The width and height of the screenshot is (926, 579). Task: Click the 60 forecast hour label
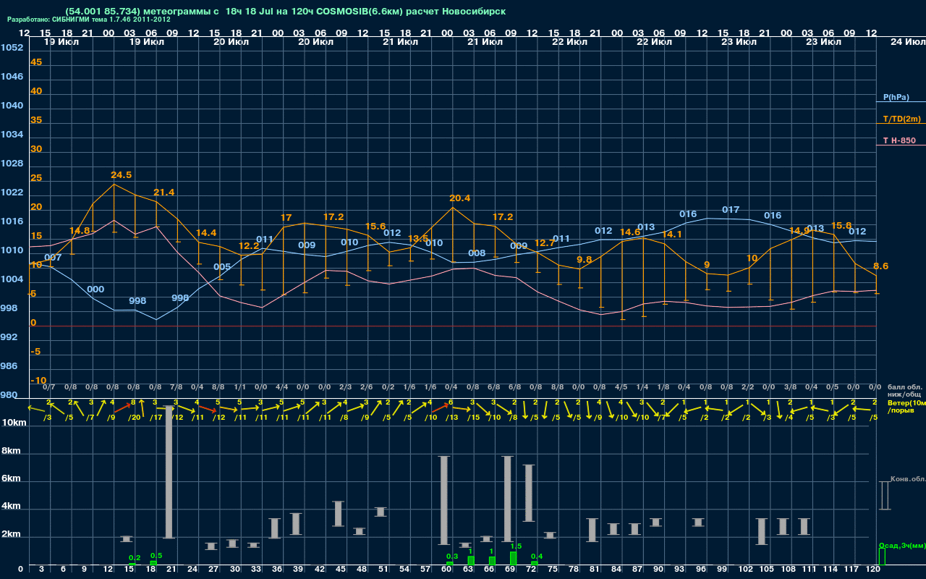[448, 570]
